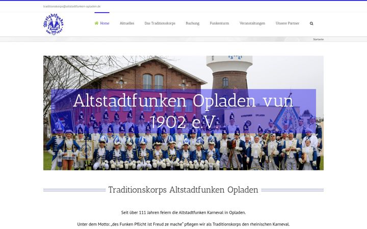Click the traditionskorps email address link
Screen dimensions: 367x229
pos(72,6)
